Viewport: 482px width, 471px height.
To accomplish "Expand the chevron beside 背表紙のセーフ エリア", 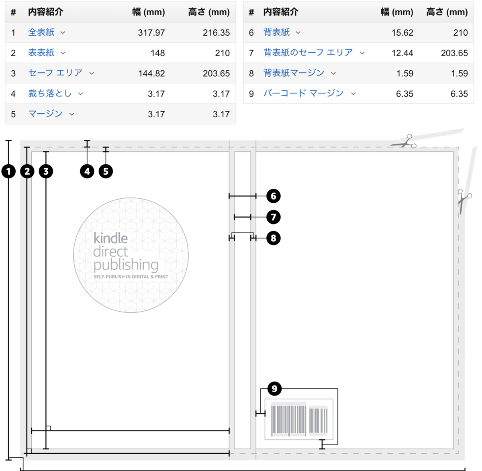I will click(x=362, y=53).
